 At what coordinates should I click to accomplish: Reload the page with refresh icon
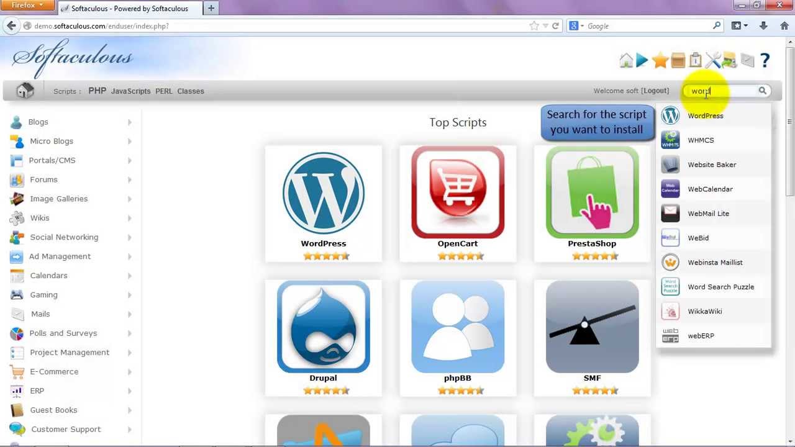click(555, 26)
